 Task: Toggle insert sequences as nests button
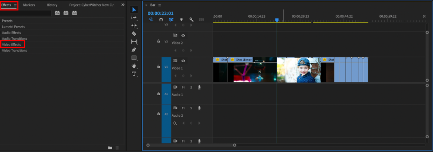(151, 19)
